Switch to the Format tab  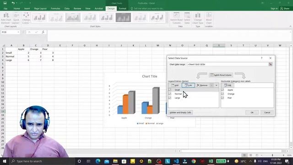(x=122, y=8)
